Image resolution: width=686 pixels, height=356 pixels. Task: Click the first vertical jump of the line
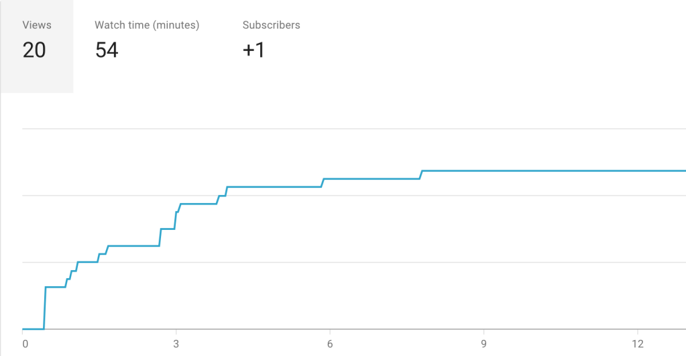[x=45, y=308]
